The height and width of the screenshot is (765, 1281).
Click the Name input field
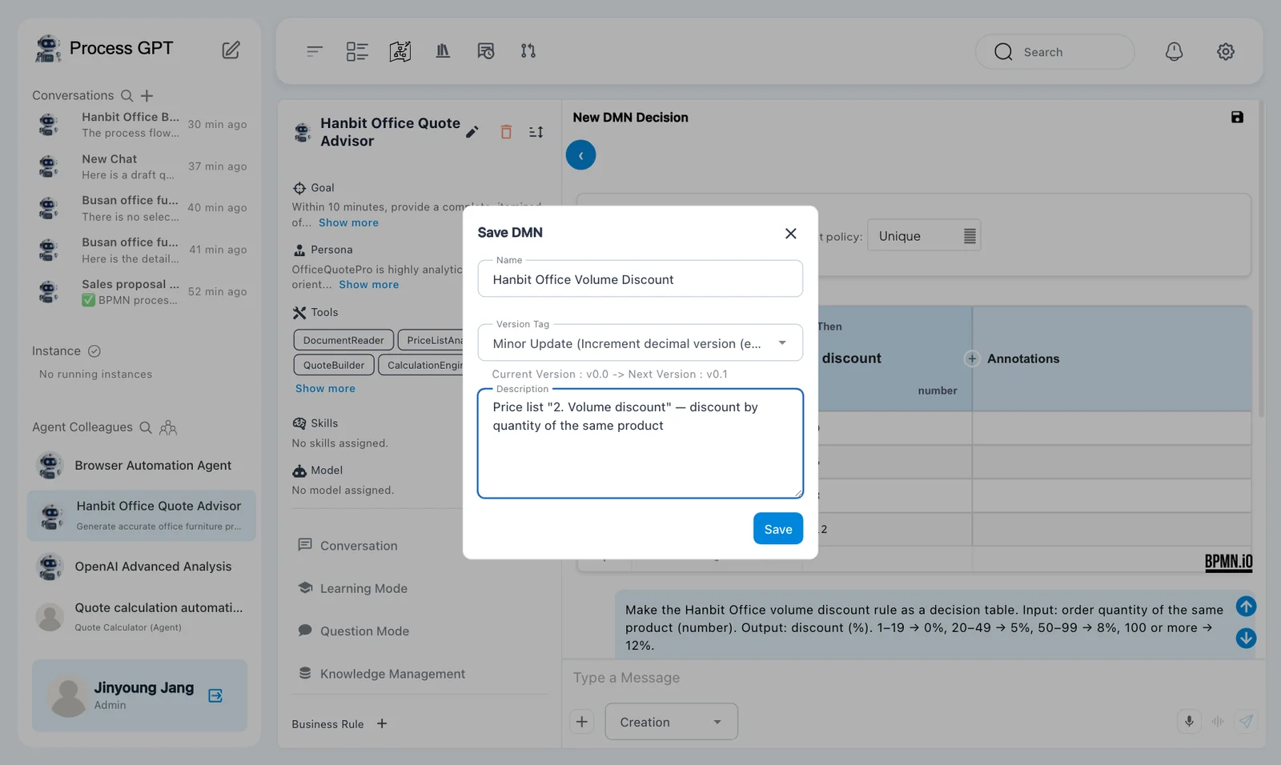(640, 279)
